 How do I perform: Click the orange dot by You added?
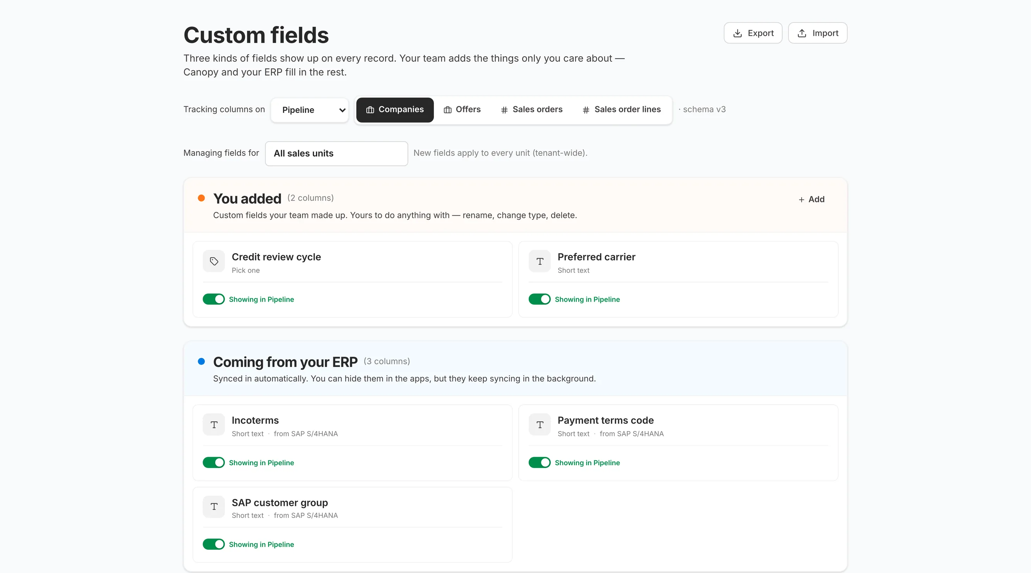pyautogui.click(x=201, y=198)
